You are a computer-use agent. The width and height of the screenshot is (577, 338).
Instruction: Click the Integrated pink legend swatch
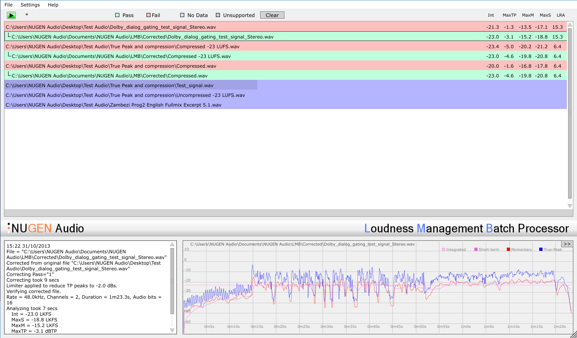(444, 250)
